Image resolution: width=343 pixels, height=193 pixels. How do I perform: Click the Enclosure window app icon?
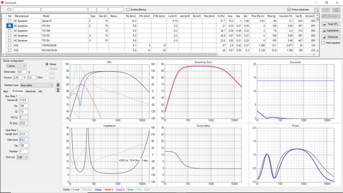pyautogui.click(x=2, y=3)
